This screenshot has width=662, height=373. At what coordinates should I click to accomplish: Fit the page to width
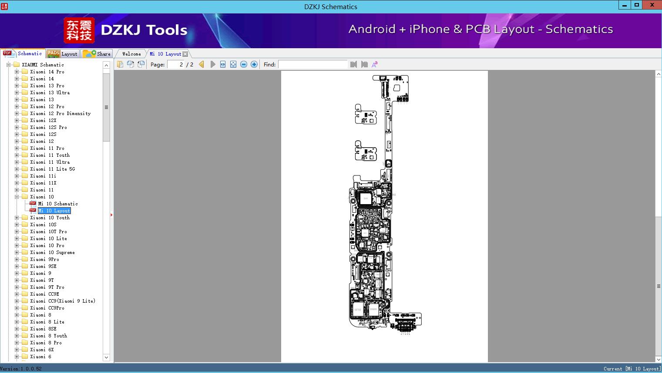tap(223, 64)
